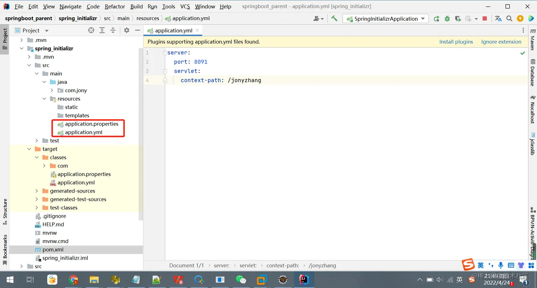Start the Debug bug icon
This screenshot has width=537, height=288.
pyautogui.click(x=447, y=18)
